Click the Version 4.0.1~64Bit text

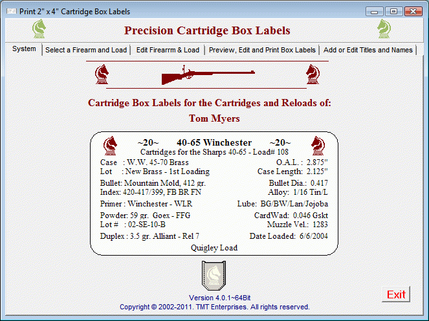point(220,298)
